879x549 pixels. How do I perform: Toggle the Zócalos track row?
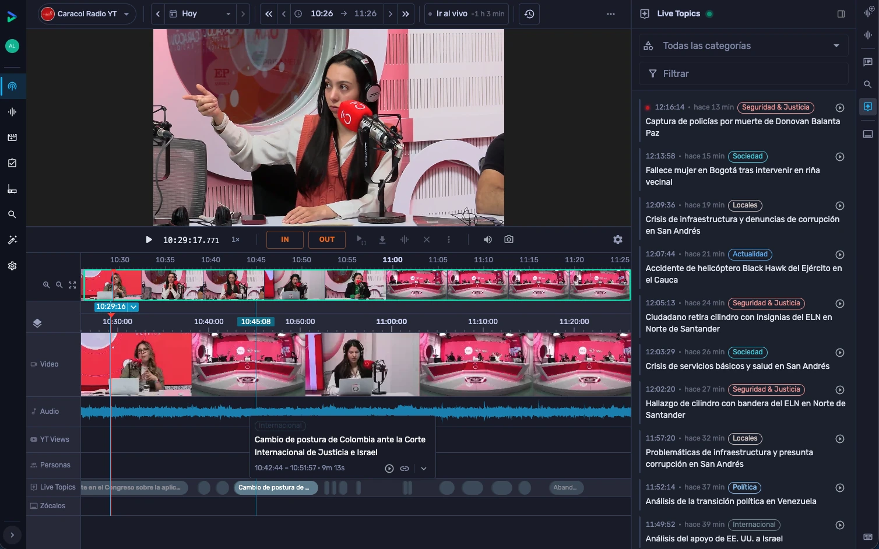(54, 506)
